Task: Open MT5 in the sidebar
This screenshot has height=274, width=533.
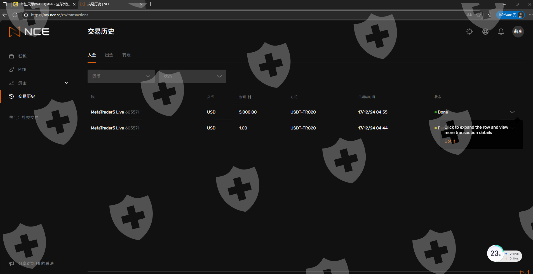Action: coord(22,70)
